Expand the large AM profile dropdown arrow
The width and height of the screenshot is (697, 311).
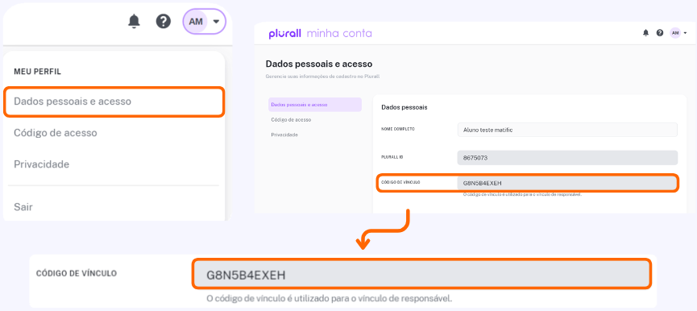click(x=217, y=21)
